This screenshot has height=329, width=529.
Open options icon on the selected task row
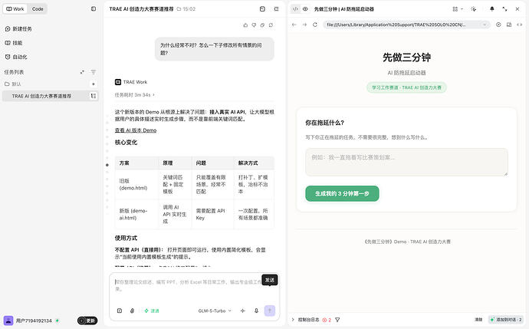coord(94,96)
